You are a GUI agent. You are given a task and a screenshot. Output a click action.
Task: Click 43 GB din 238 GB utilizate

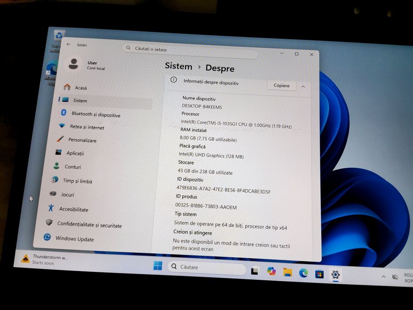click(205, 172)
